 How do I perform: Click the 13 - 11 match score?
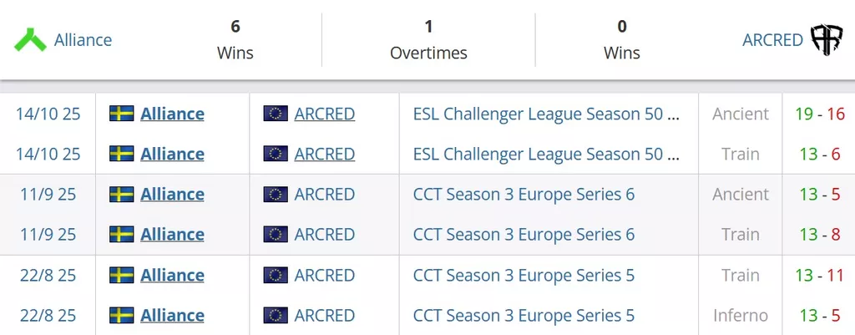[x=820, y=275]
